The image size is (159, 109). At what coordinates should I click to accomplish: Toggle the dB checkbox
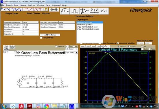[142, 47]
